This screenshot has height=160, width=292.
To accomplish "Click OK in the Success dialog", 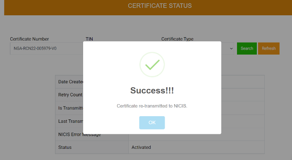I will [152, 123].
